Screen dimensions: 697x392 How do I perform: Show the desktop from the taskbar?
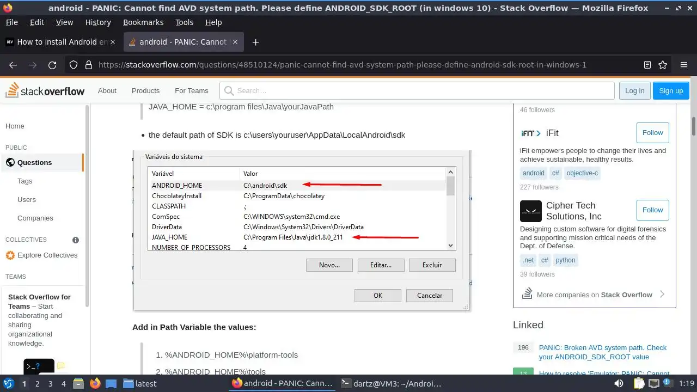(111, 383)
